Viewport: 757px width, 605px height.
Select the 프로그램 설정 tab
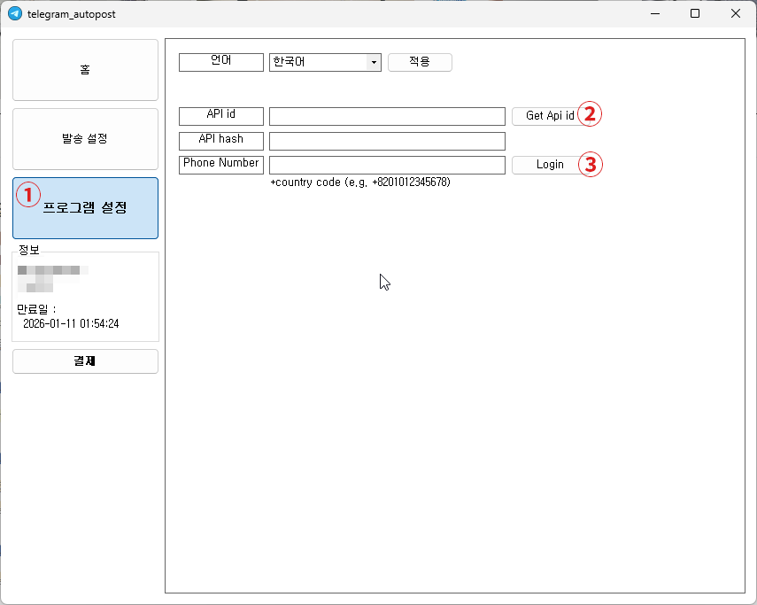(x=85, y=208)
